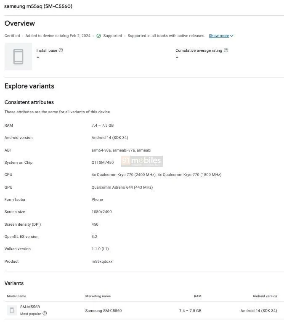Sort variants by Model name column
The image size is (284, 323).
tap(16, 296)
